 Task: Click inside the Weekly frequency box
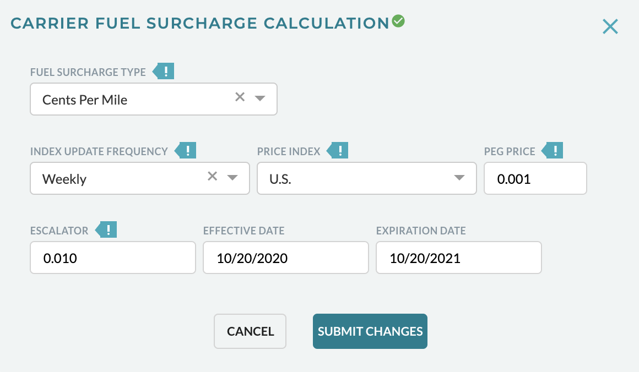click(x=110, y=178)
